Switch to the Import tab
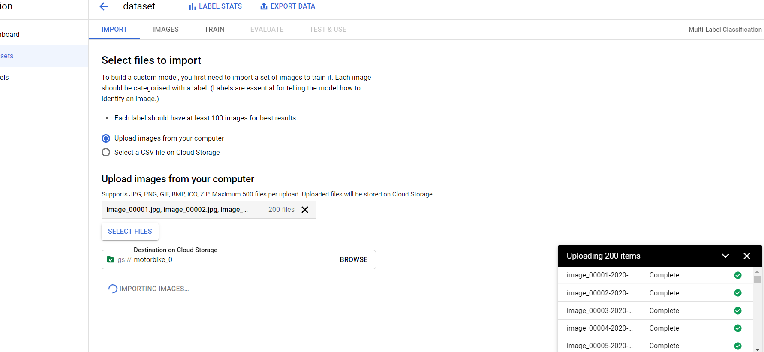Viewport: 764px width, 352px height. 114,29
